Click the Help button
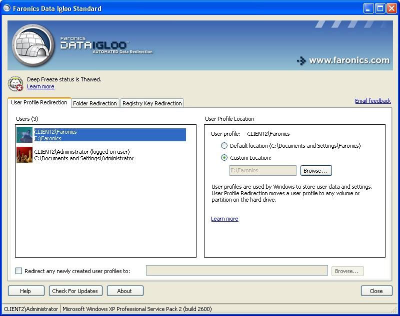This screenshot has height=316, width=400. pyautogui.click(x=26, y=291)
